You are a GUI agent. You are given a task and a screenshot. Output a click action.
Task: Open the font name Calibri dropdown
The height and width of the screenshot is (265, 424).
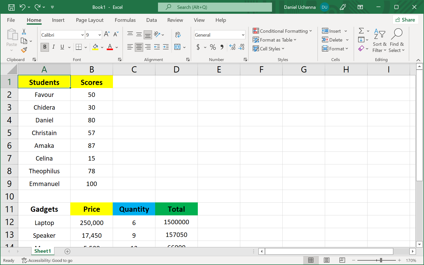[x=83, y=35]
